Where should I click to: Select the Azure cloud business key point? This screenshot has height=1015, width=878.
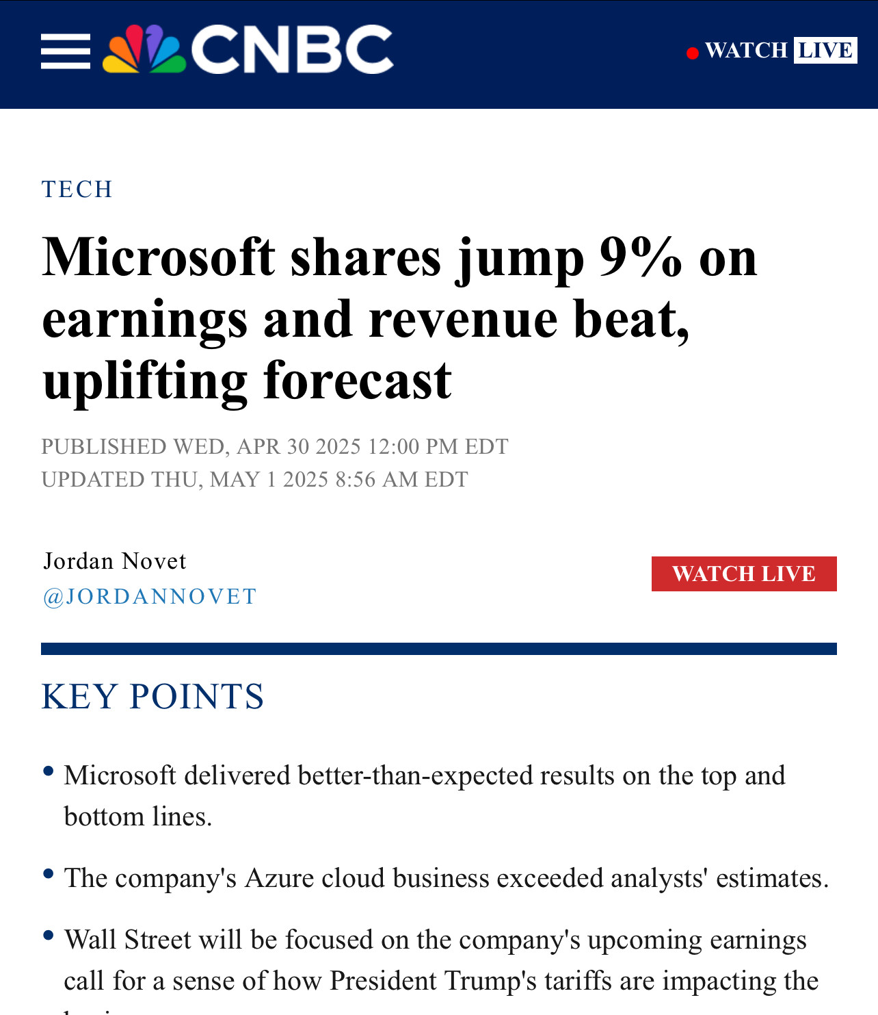446,878
